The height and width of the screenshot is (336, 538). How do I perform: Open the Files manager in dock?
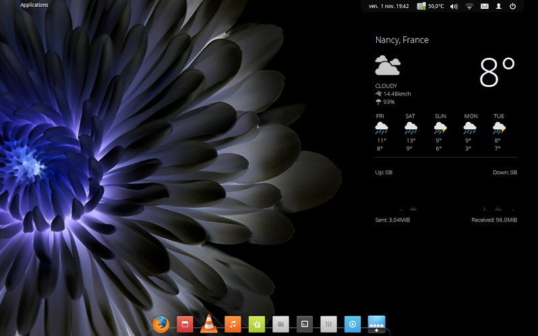(280, 324)
